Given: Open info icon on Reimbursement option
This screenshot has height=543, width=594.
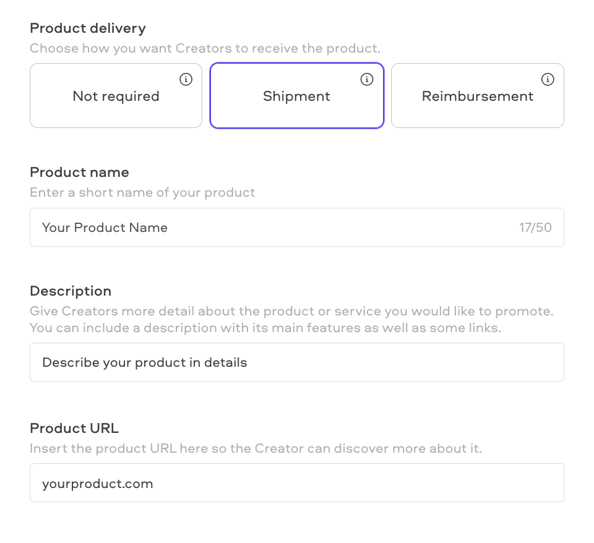Looking at the screenshot, I should coord(548,80).
